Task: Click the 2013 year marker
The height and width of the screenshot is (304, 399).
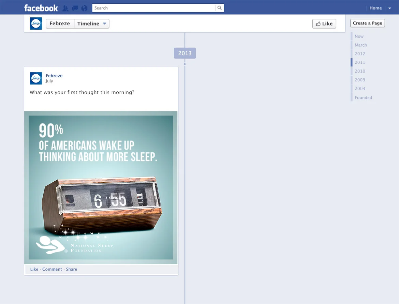Action: pyautogui.click(x=185, y=53)
